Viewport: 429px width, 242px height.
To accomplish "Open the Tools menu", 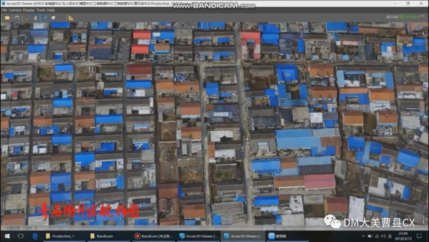I will tap(40, 10).
